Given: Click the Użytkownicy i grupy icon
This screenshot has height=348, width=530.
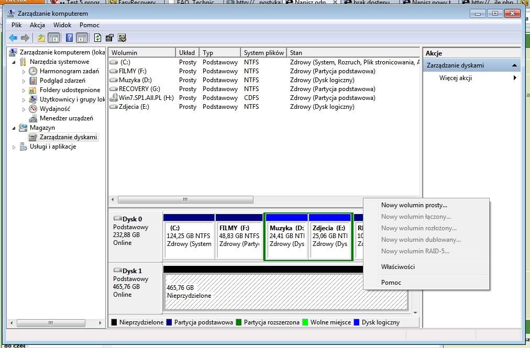Looking at the screenshot, I should pyautogui.click(x=33, y=99).
